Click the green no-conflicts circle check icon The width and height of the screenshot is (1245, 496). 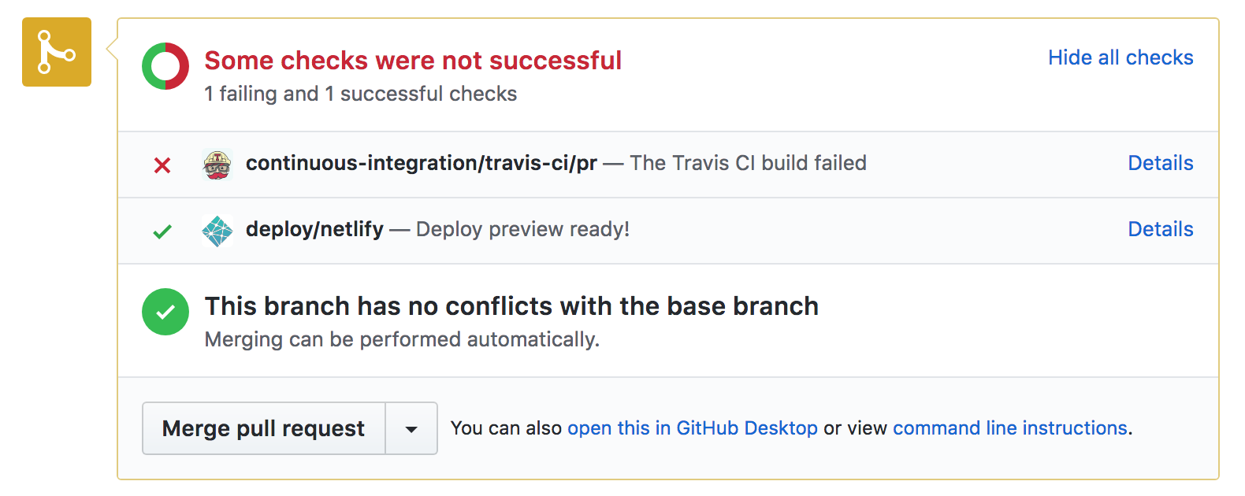[165, 312]
